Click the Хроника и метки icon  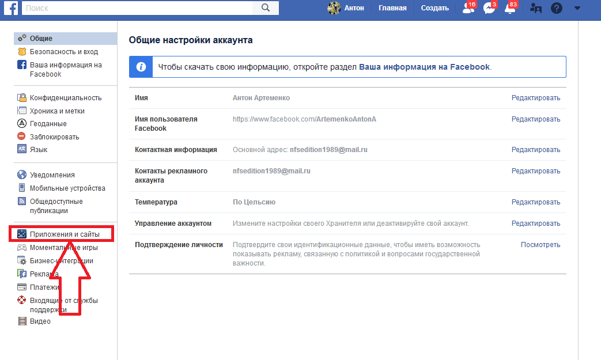[x=22, y=111]
